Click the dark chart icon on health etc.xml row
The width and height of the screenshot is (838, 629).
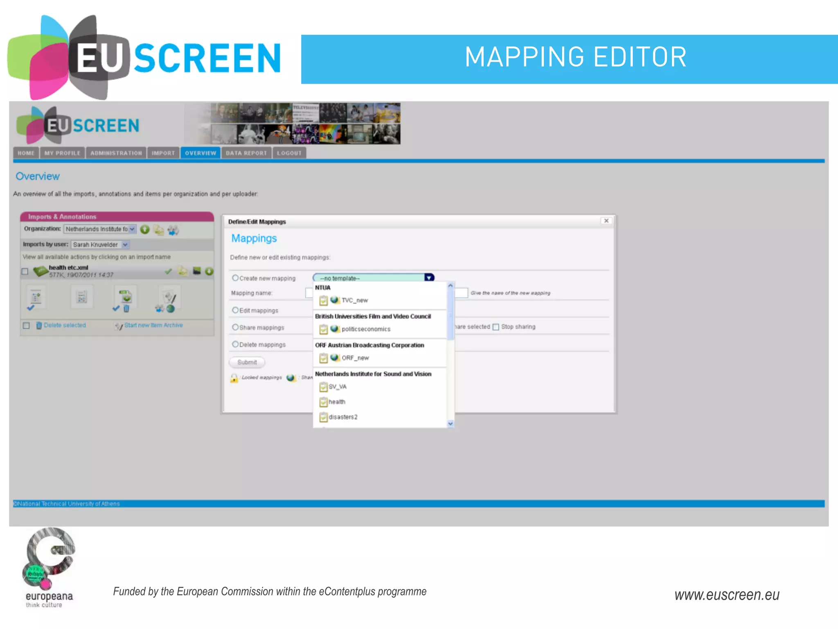(197, 271)
